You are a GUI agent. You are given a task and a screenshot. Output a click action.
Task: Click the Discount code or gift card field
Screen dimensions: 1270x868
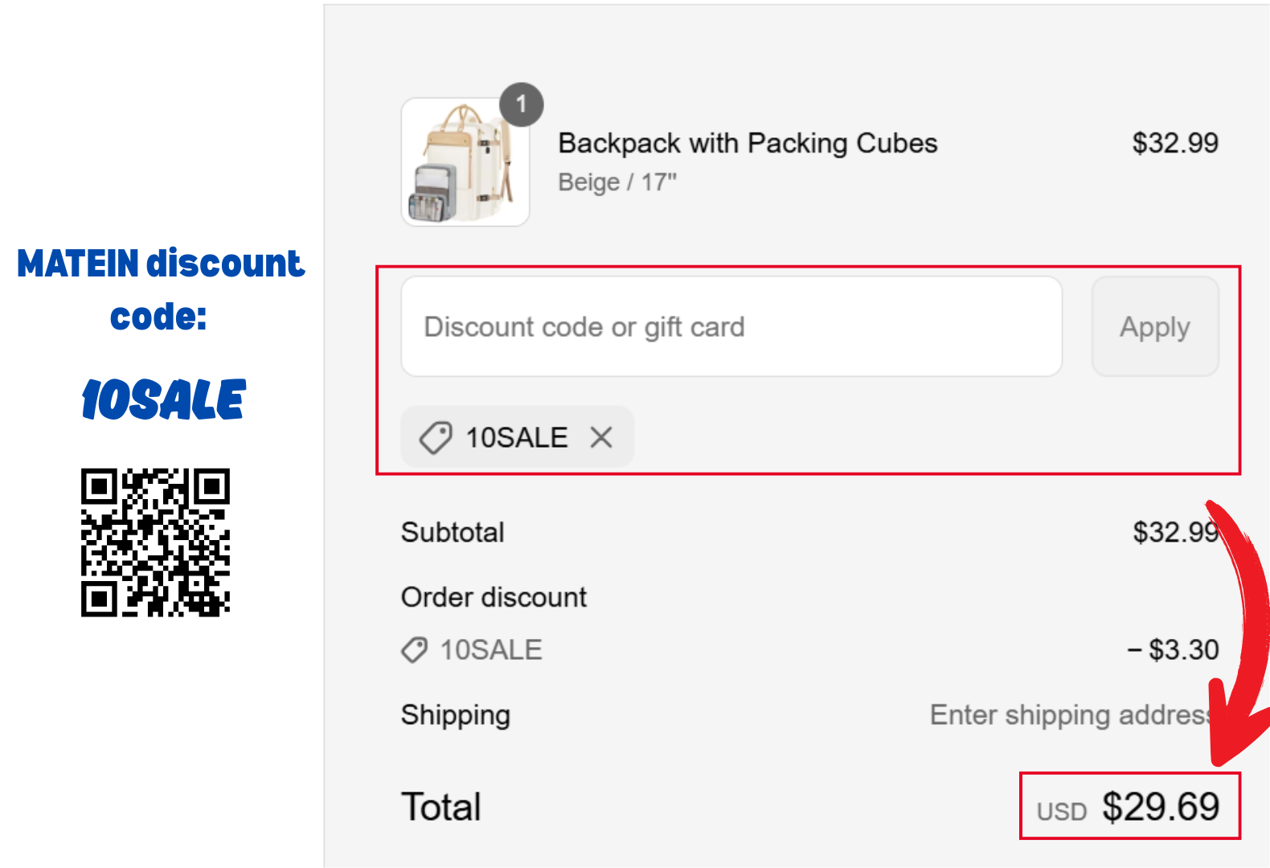point(731,326)
